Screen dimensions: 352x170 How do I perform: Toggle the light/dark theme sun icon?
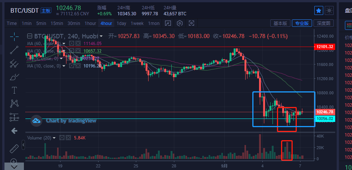pos(329,10)
